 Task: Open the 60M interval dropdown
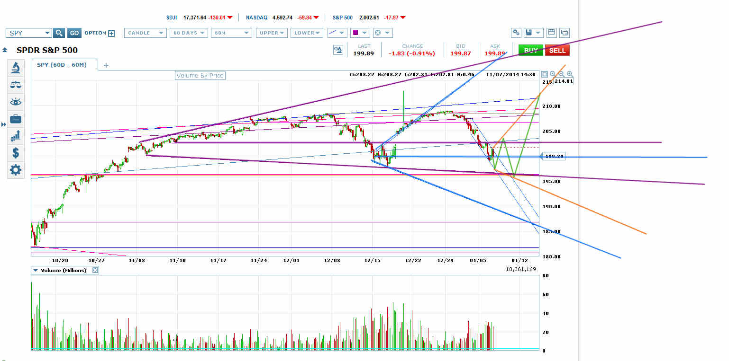pyautogui.click(x=231, y=33)
